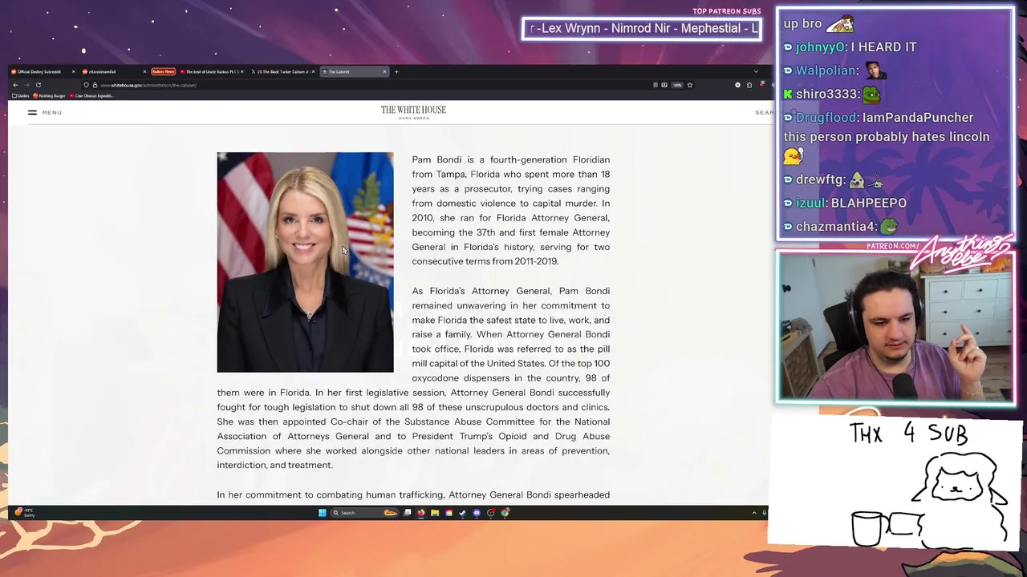The height and width of the screenshot is (577, 1027).
Task: Open Task View on taskbar
Action: pyautogui.click(x=408, y=513)
